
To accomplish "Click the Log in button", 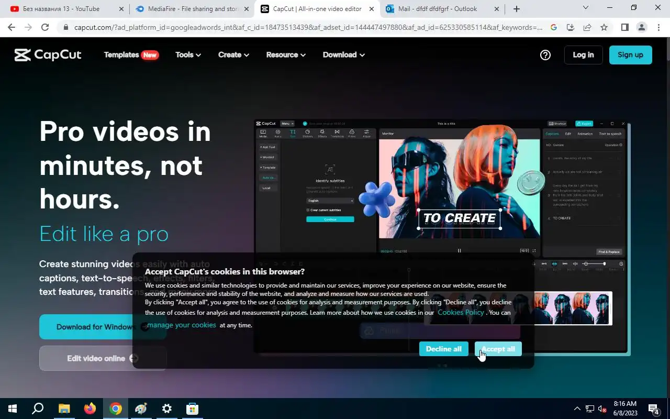I will (583, 55).
